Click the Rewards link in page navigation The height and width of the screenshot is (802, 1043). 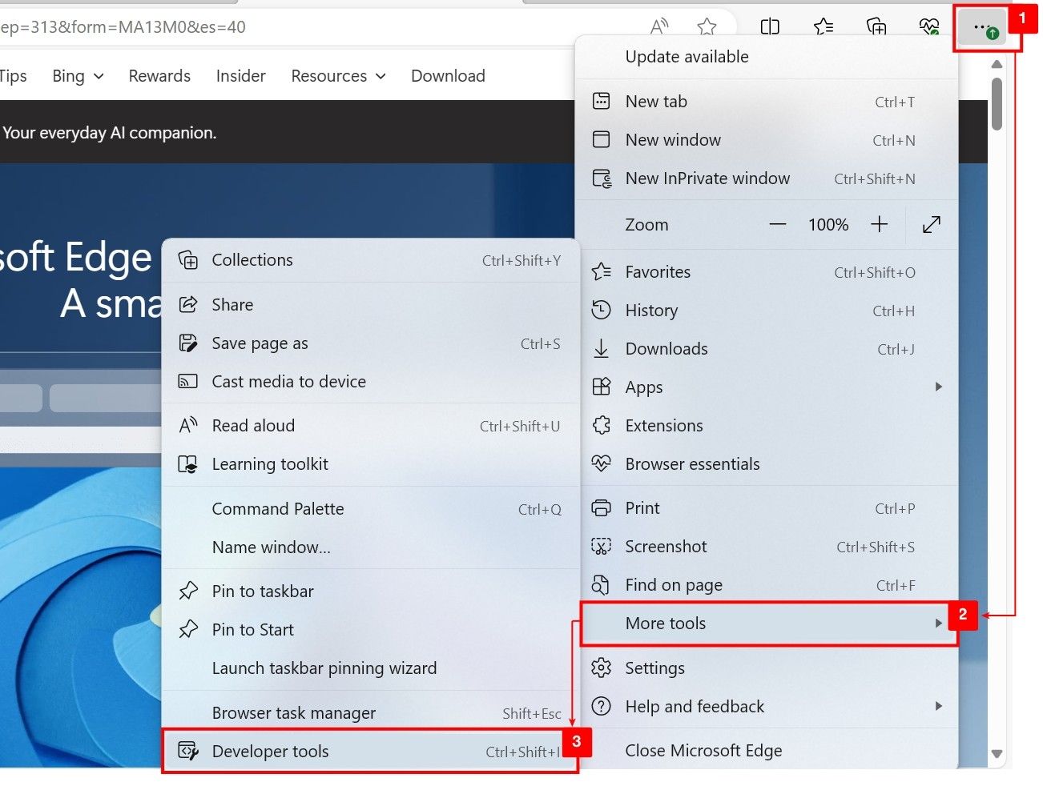pos(159,76)
